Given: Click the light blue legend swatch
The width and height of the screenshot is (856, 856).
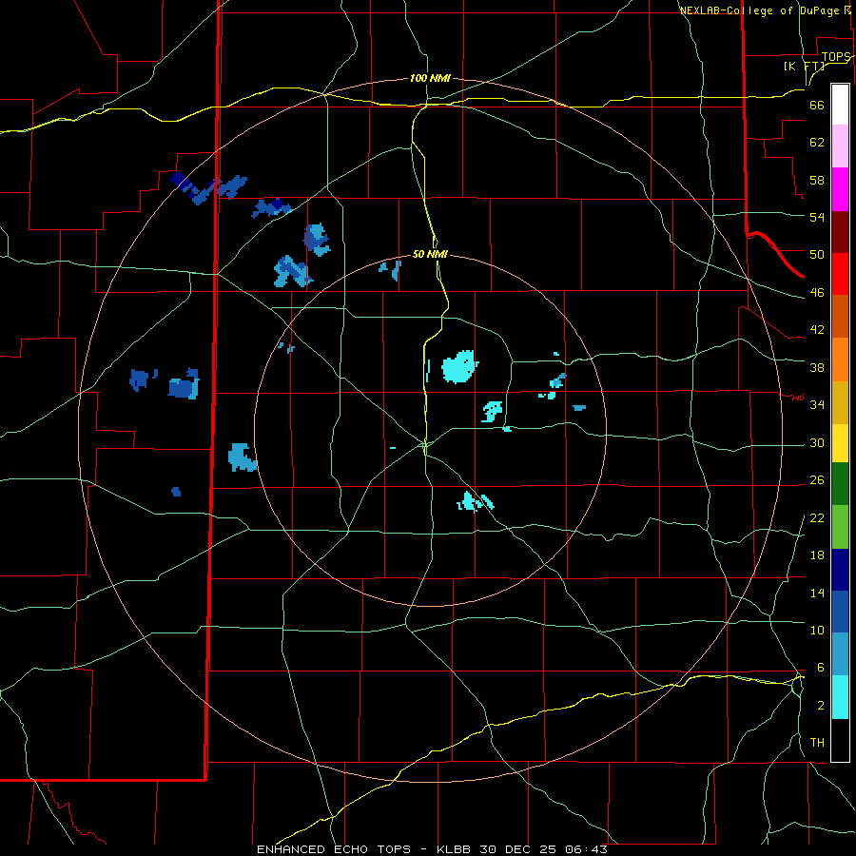Looking at the screenshot, I should [840, 654].
